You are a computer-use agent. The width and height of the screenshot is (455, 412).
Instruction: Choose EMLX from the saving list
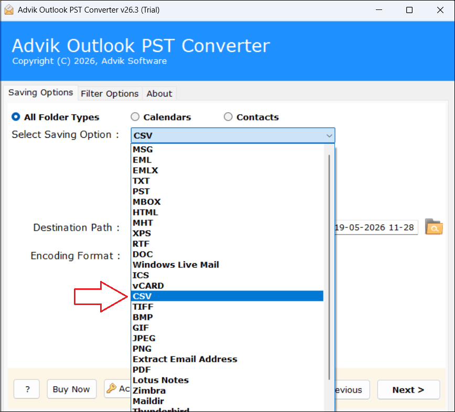click(227, 170)
